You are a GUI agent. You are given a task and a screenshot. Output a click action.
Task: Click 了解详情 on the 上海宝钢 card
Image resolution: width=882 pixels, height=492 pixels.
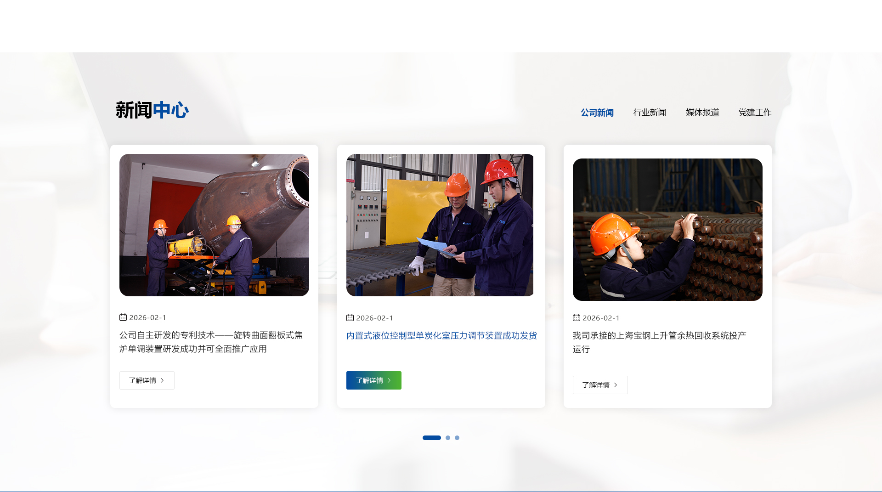tap(600, 385)
